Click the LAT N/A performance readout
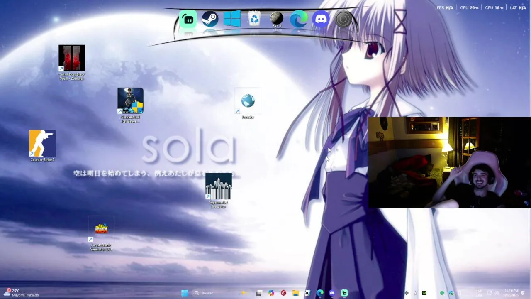The image size is (531, 299). click(x=518, y=7)
